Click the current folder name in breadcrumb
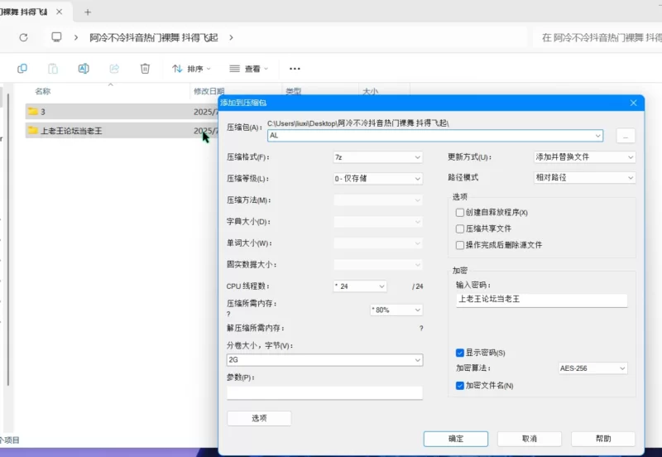Viewport: 662px width, 457px height. [154, 37]
